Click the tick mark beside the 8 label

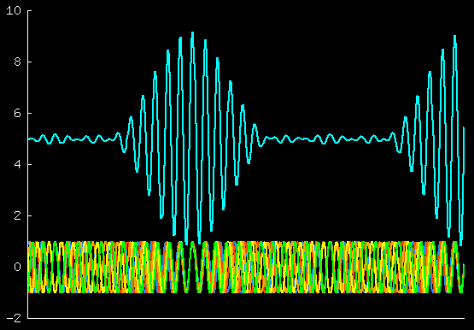[x=30, y=62]
